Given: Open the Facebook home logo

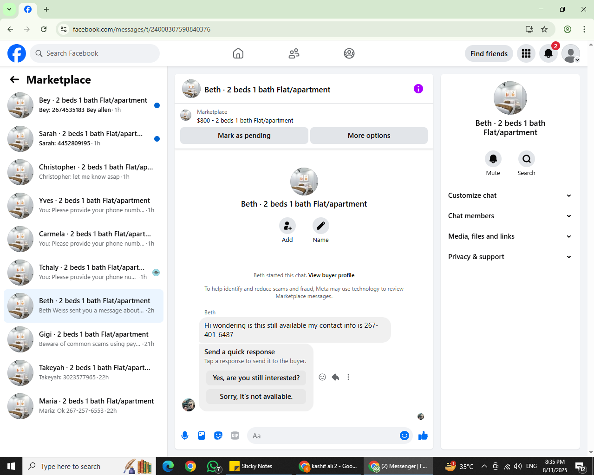Looking at the screenshot, I should tap(17, 53).
